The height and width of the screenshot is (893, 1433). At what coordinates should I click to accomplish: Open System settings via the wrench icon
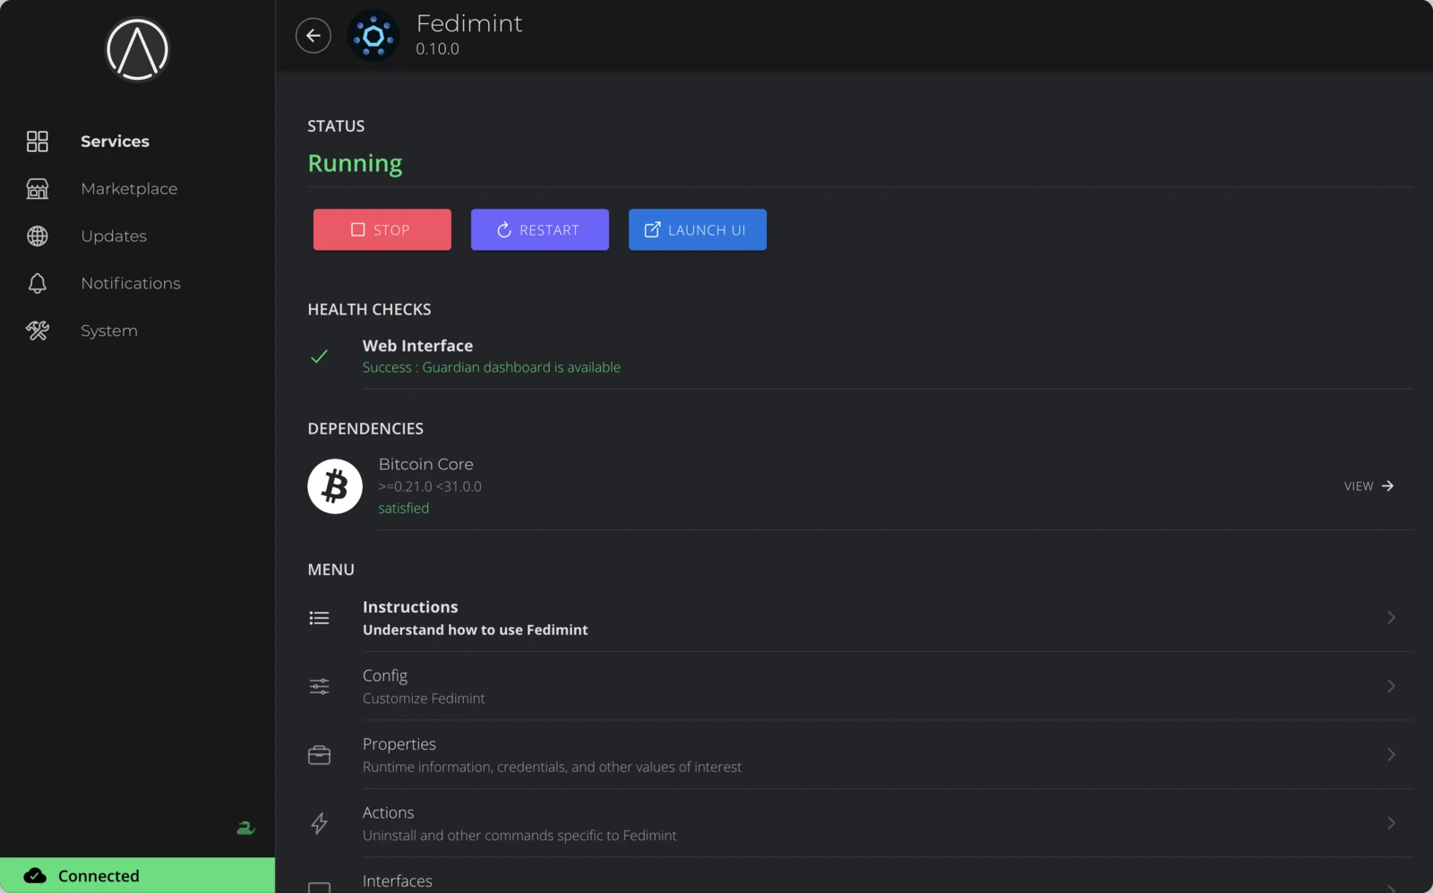[x=37, y=331]
